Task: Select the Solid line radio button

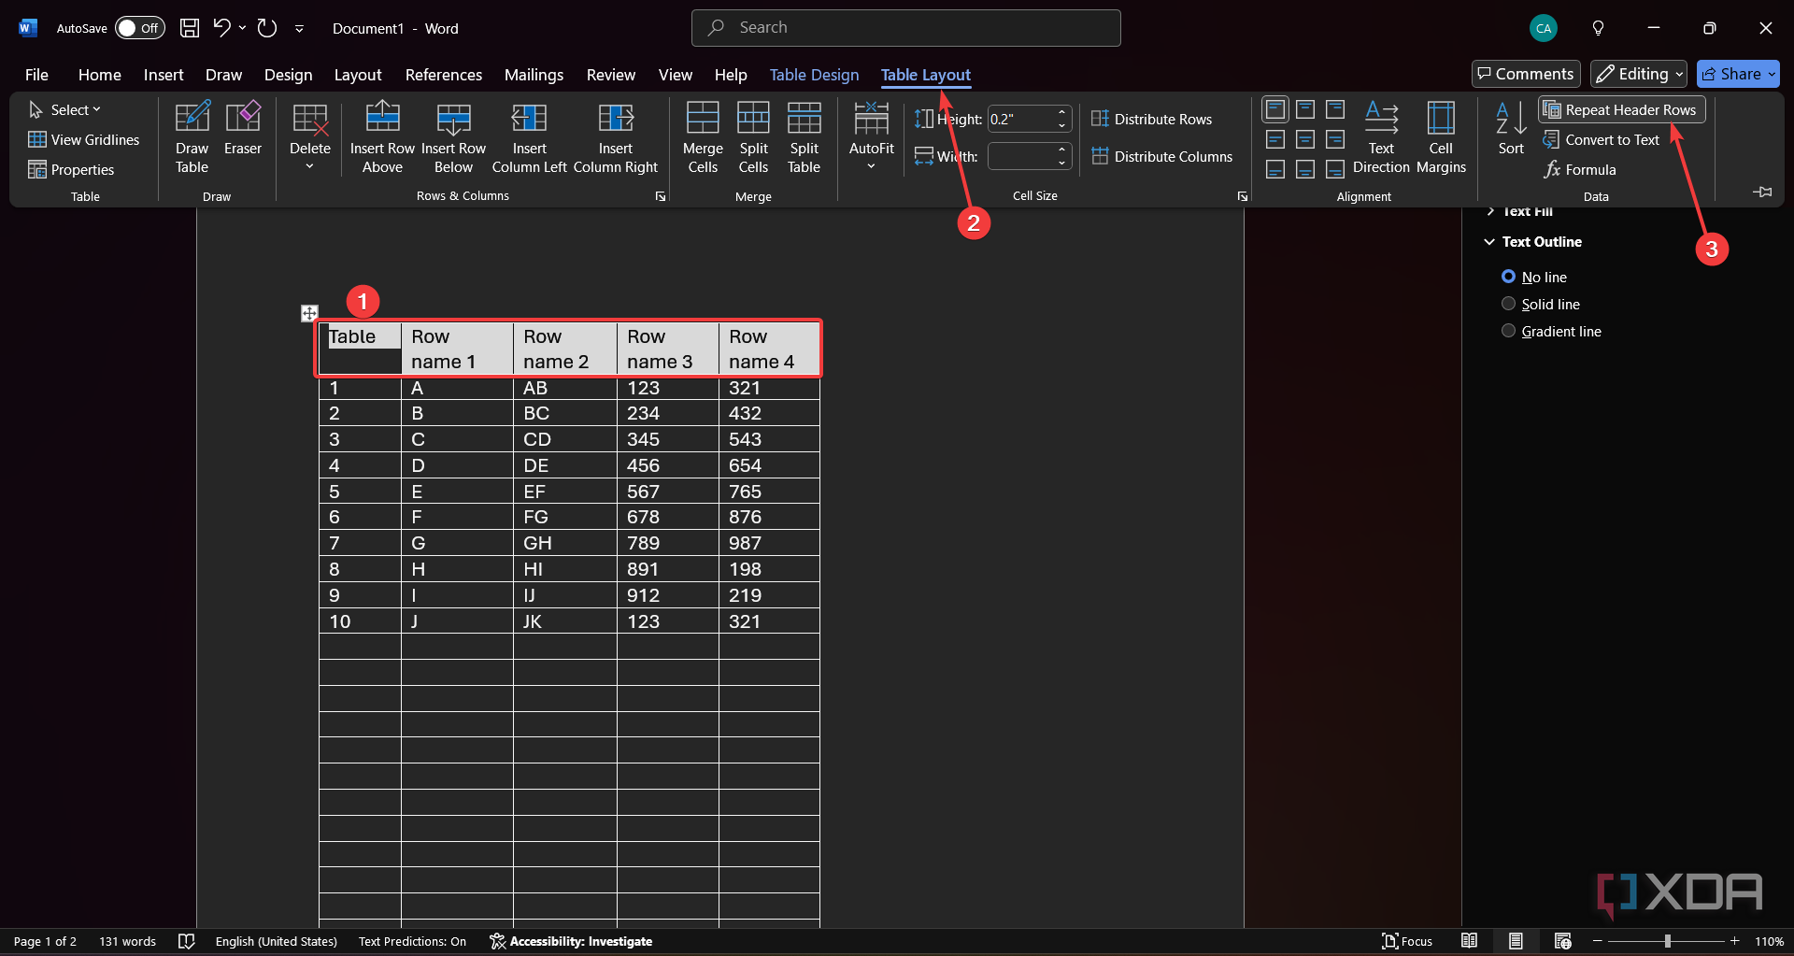Action: pyautogui.click(x=1508, y=303)
